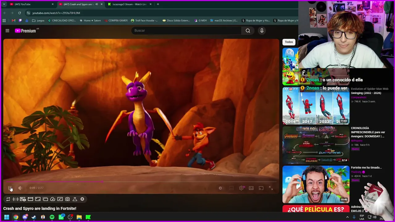Viewport: 395px width, 222px height.
Task: Click the volume boost icon below the video
Action: [x=15, y=199]
